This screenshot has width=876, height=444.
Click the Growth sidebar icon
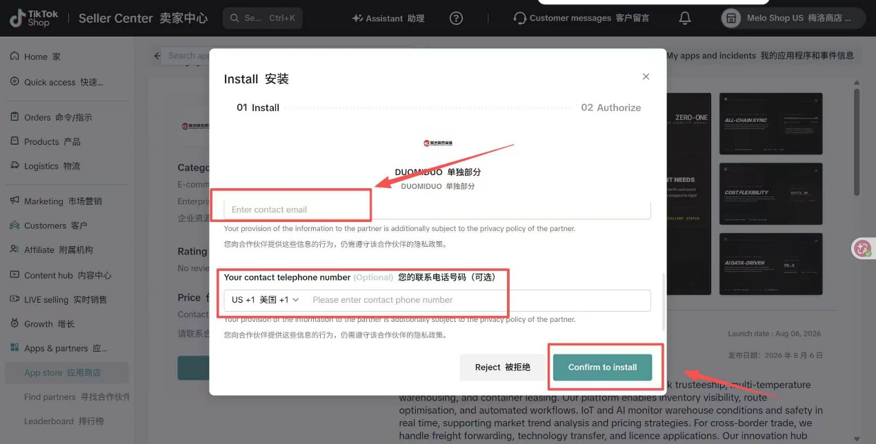(x=14, y=323)
